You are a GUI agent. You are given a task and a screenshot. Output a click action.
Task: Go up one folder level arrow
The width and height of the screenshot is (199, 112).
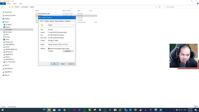point(10,7)
